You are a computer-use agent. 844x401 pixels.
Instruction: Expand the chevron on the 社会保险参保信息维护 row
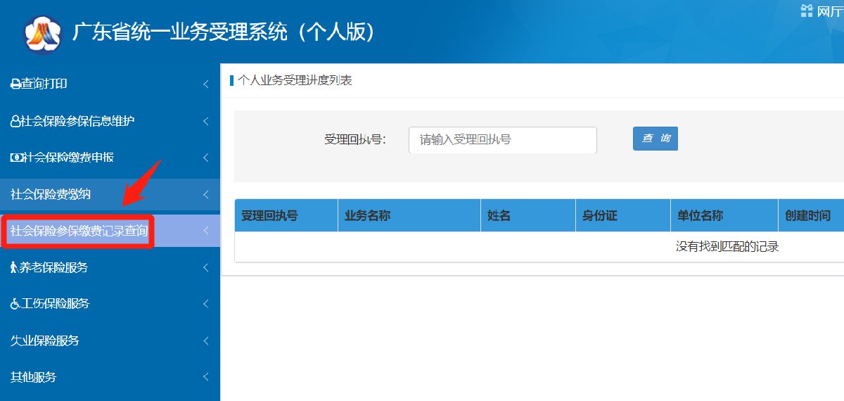point(205,121)
